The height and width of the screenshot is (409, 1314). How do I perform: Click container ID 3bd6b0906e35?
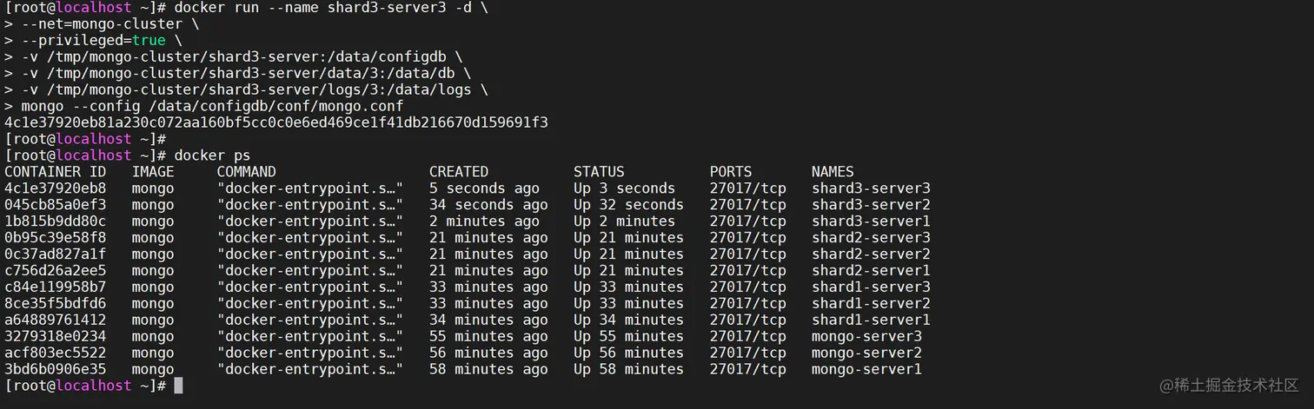pyautogui.click(x=56, y=369)
